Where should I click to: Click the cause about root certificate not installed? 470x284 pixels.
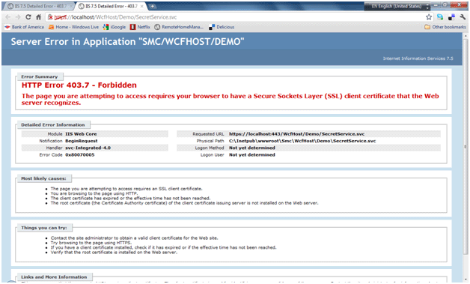(184, 203)
